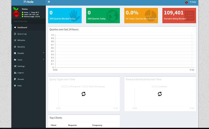Screen dimensions: 209x129
Task: Click the DNS Queries Blocked Today box
Action: pyautogui.click(x=65, y=16)
